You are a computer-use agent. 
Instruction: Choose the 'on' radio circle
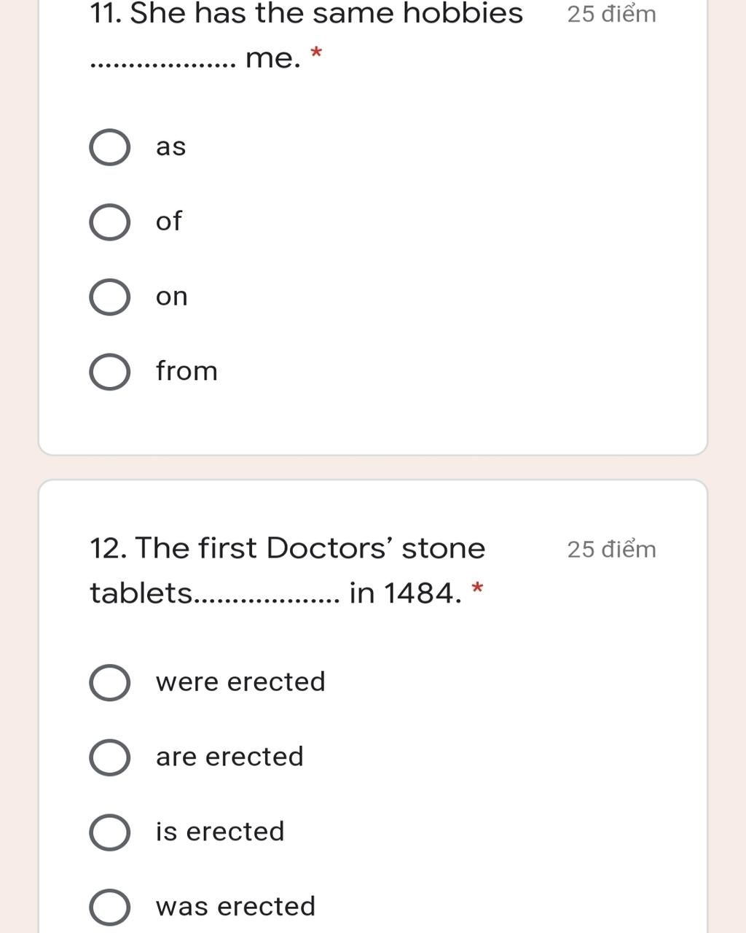point(110,297)
